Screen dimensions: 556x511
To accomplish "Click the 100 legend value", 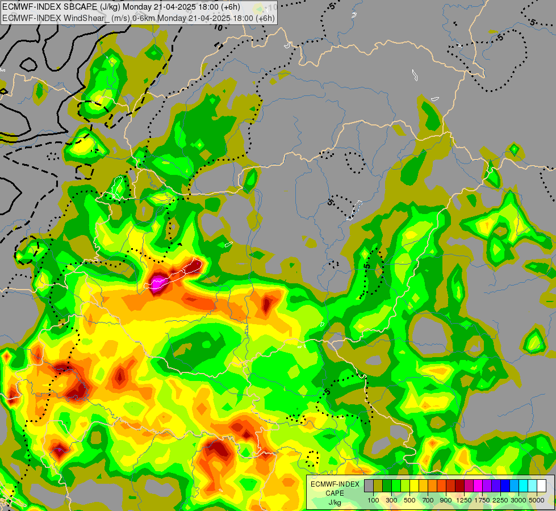I will (373, 500).
